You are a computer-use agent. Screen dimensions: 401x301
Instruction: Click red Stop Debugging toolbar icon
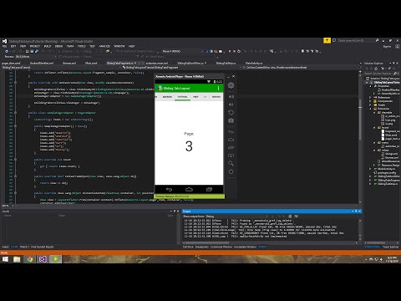tap(234, 51)
